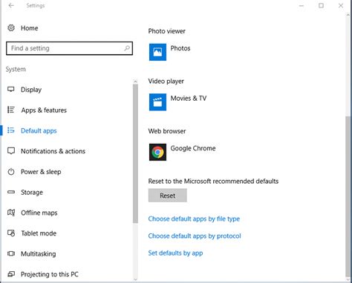Change default video player Movies & TV
Viewport: 352px width, 283px height.
[x=189, y=98]
